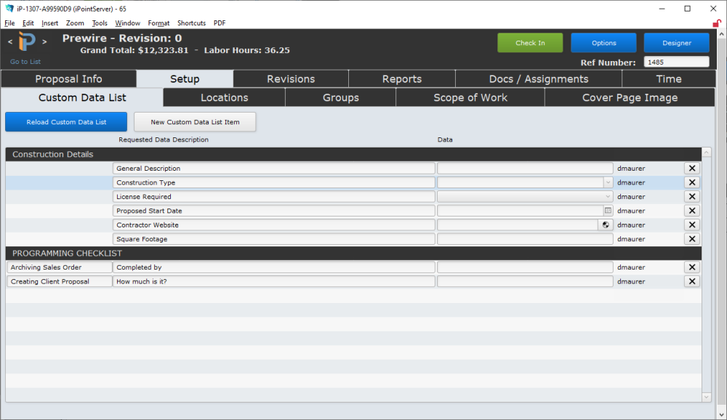The width and height of the screenshot is (727, 420).
Task: Switch to the Revisions tab
Action: [x=290, y=78]
